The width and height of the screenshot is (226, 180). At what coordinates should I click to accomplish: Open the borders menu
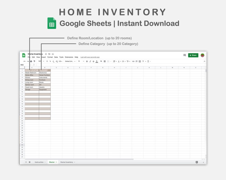coord(105,61)
